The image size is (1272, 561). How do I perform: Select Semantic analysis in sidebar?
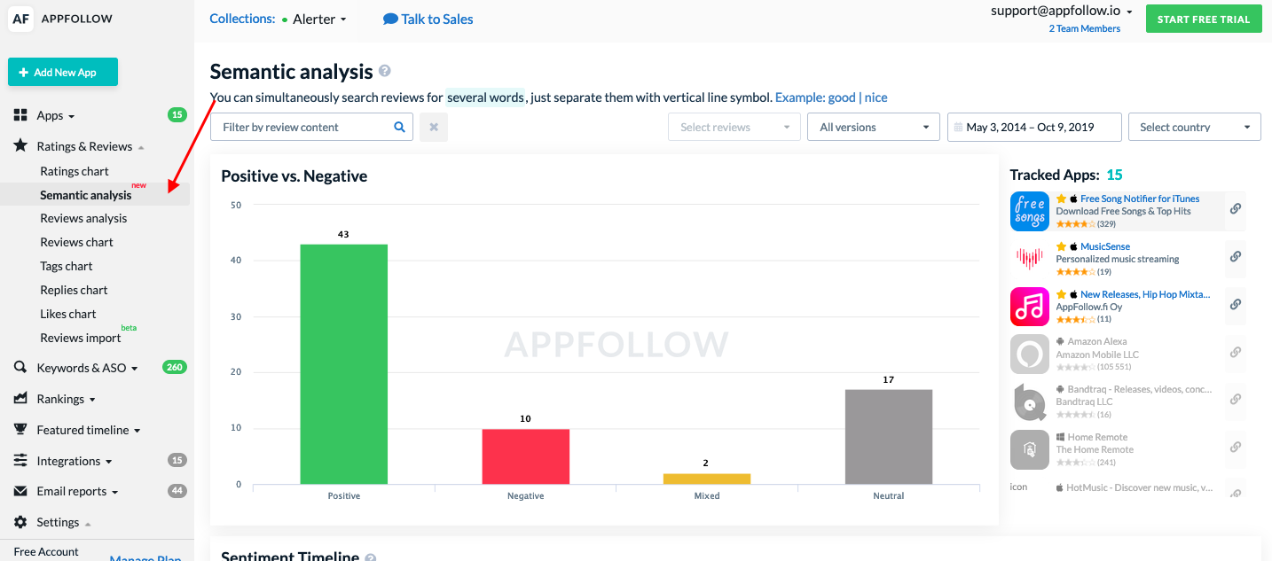(x=86, y=195)
